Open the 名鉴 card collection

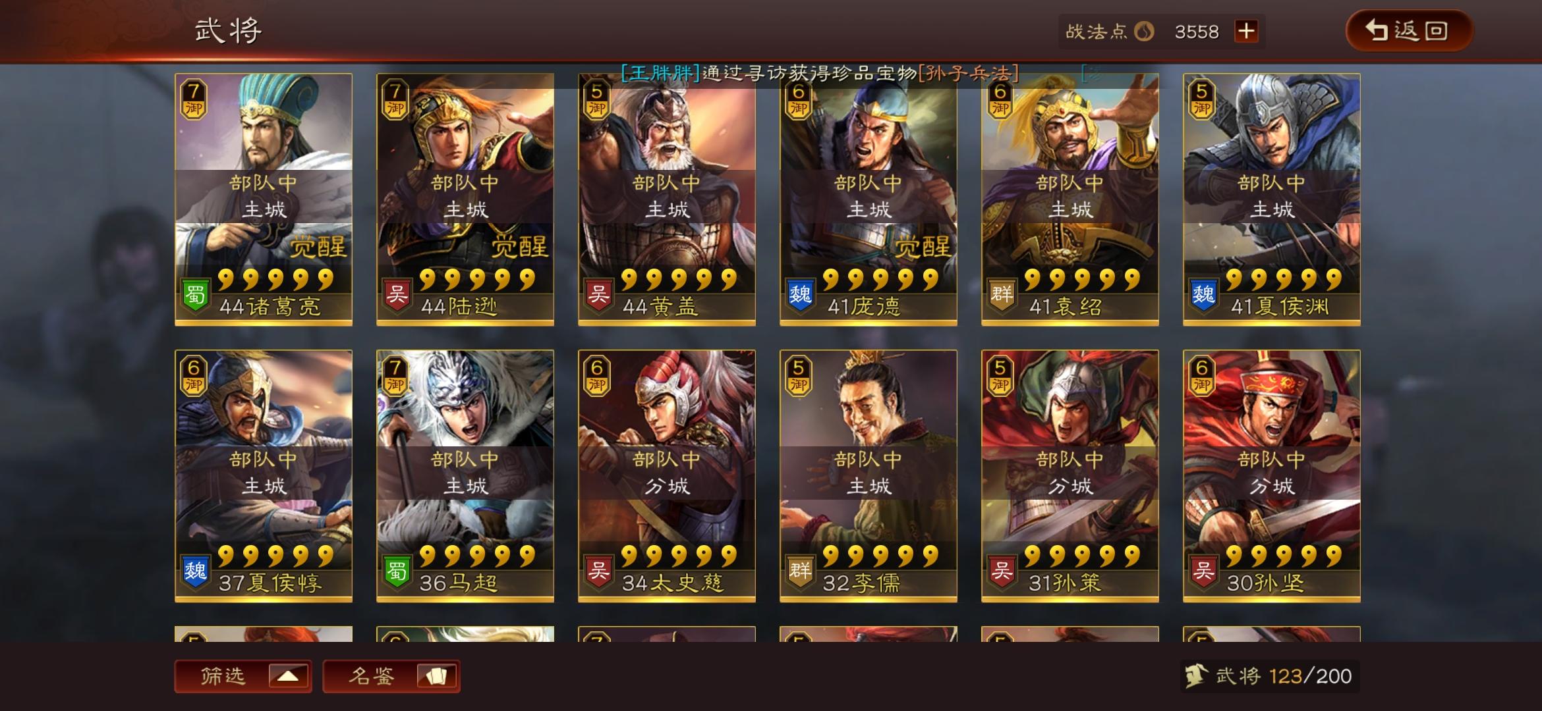pos(391,676)
